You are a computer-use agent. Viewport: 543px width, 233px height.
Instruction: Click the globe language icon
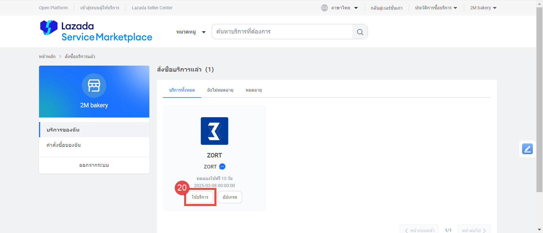(x=324, y=8)
